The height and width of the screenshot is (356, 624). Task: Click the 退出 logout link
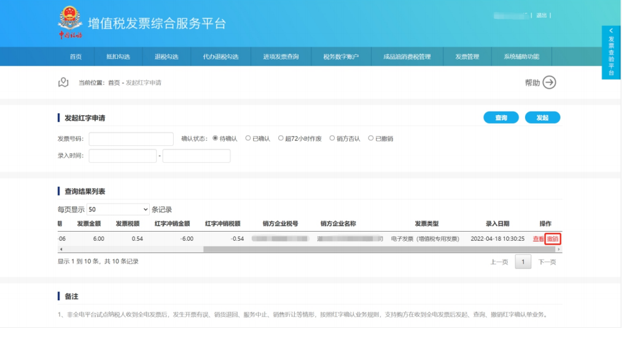(541, 15)
